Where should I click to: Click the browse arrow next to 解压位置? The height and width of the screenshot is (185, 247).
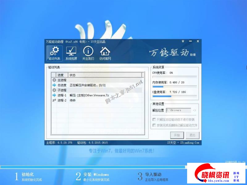[194, 110]
